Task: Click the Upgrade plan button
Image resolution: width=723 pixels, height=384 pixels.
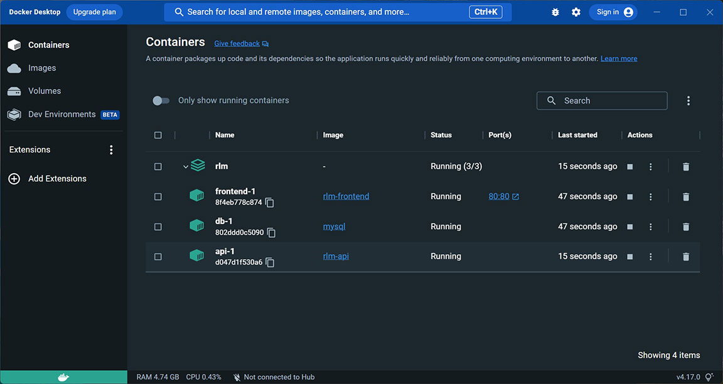Action: pyautogui.click(x=95, y=12)
